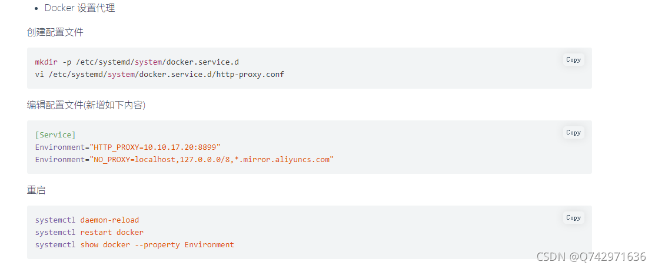Copy the [Service] configuration block
Viewport: 655px width, 269px height.
pyautogui.click(x=573, y=133)
